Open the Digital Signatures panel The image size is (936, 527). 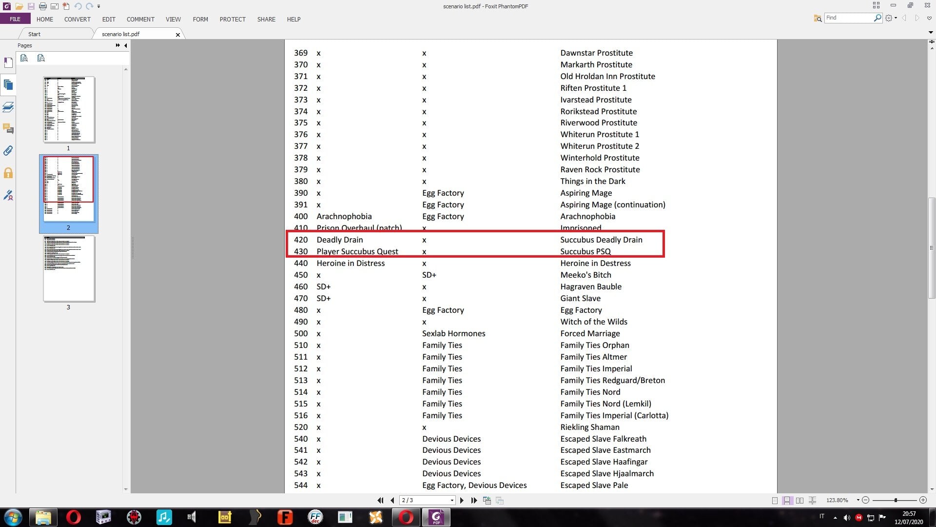8,195
